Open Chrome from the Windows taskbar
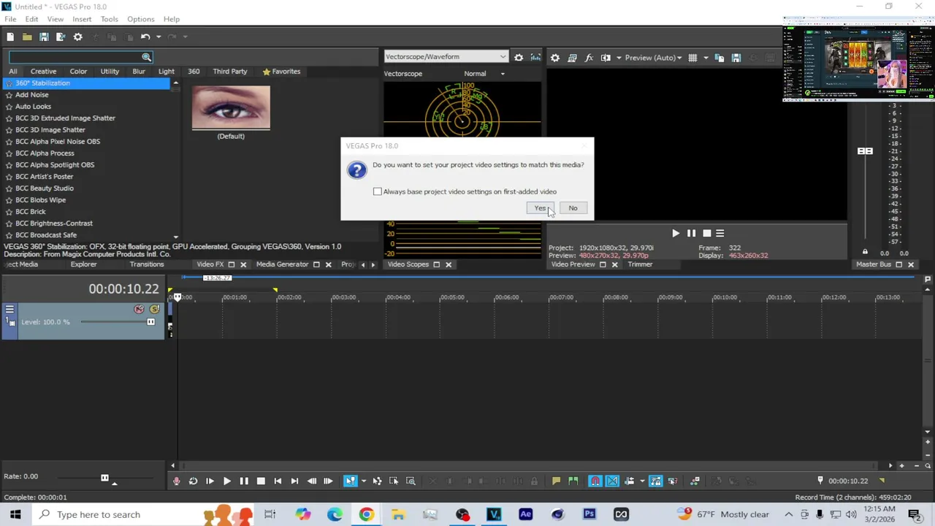 pos(366,514)
